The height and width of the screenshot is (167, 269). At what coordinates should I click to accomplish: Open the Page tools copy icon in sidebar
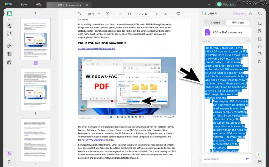pos(9,62)
